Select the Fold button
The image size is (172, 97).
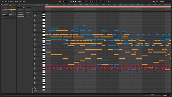(35, 11)
